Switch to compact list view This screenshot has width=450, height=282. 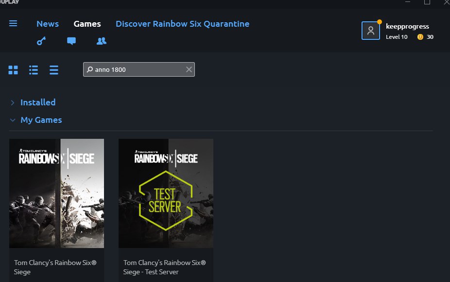(54, 70)
